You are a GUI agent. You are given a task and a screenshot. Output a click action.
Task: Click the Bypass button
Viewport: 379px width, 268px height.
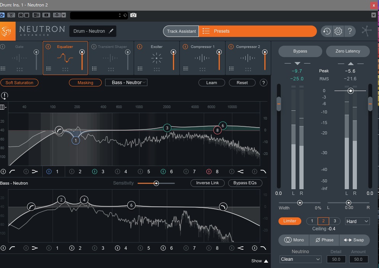(300, 51)
